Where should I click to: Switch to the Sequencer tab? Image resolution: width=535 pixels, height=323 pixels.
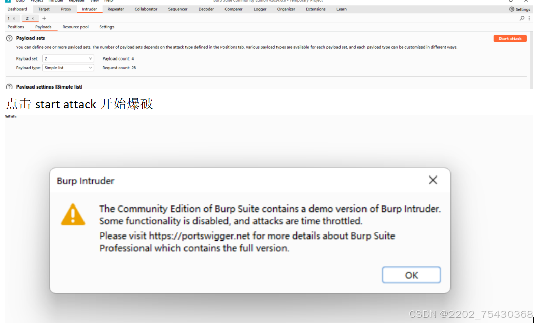point(178,9)
